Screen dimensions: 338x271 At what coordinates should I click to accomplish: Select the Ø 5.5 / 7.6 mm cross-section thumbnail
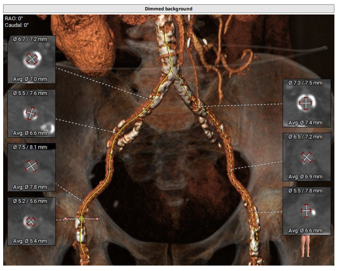point(31,113)
